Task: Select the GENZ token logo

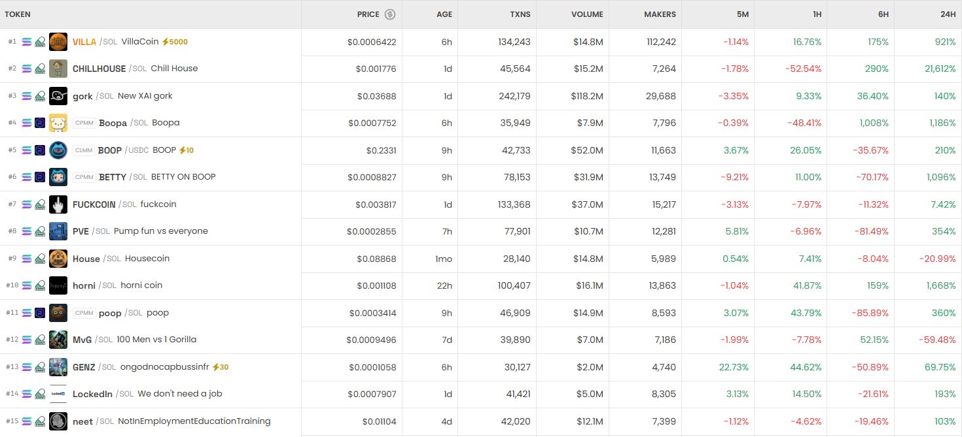Action: (58, 367)
